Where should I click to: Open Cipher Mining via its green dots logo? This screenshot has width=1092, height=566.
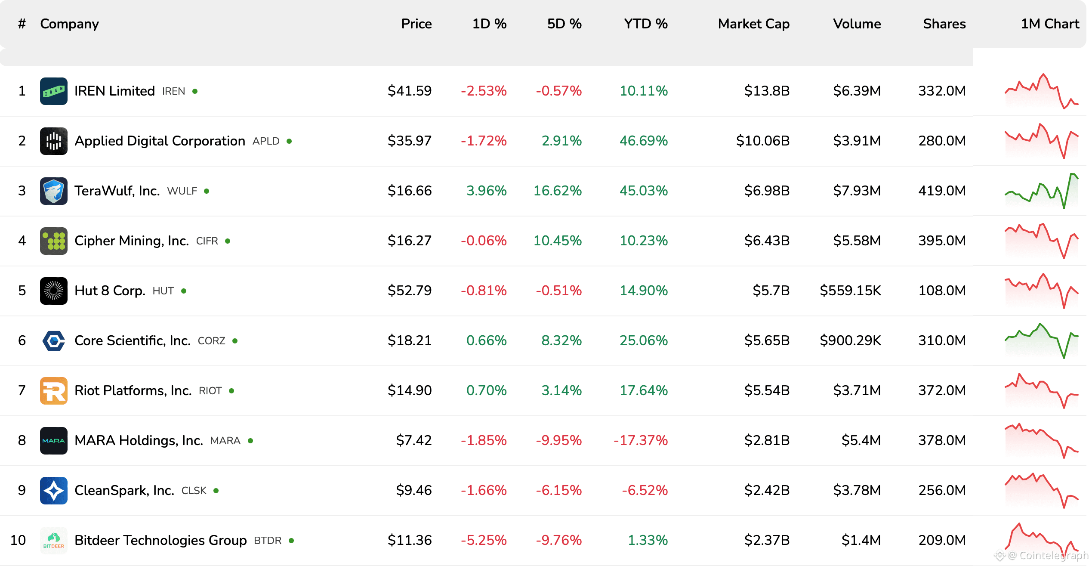tap(53, 241)
